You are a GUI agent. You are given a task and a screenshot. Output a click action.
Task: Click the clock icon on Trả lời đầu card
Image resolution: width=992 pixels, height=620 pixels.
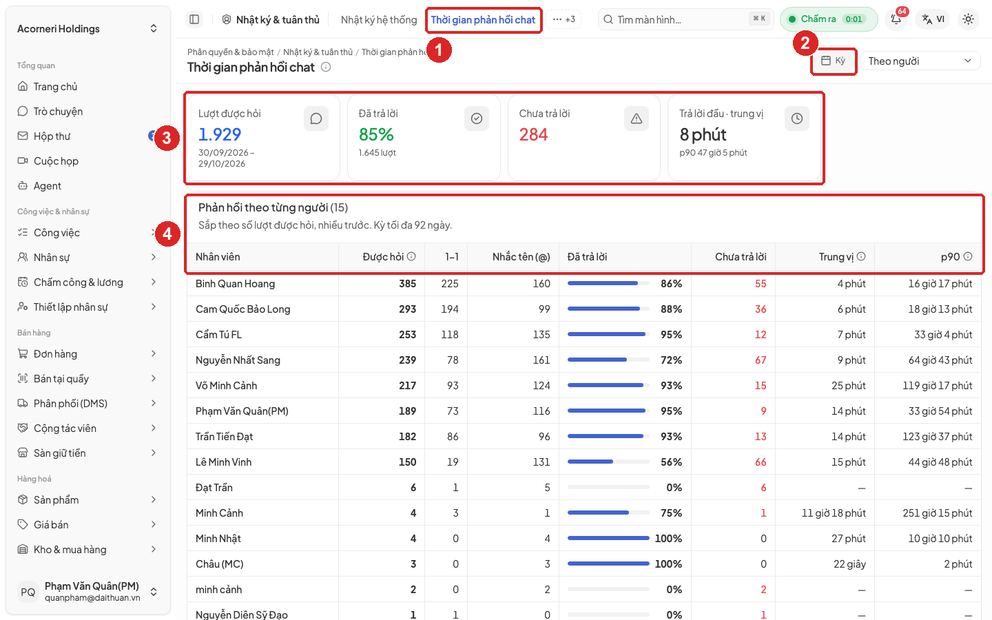click(x=797, y=118)
